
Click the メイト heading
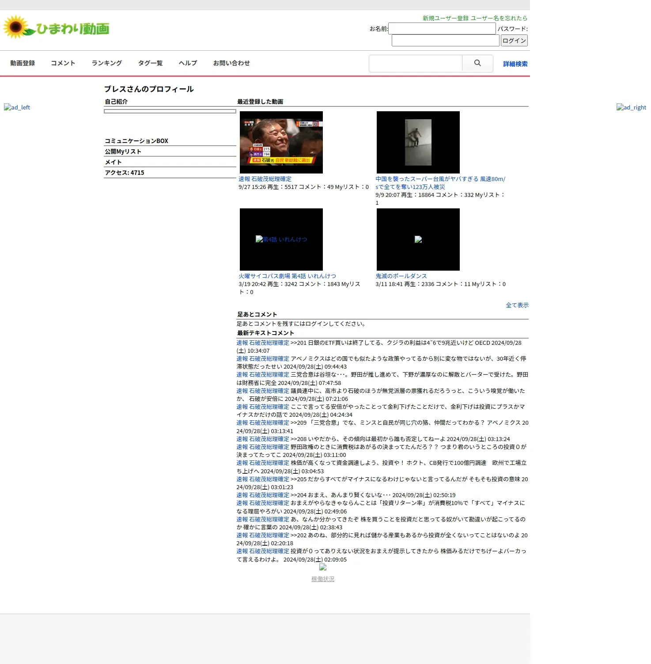coord(113,162)
